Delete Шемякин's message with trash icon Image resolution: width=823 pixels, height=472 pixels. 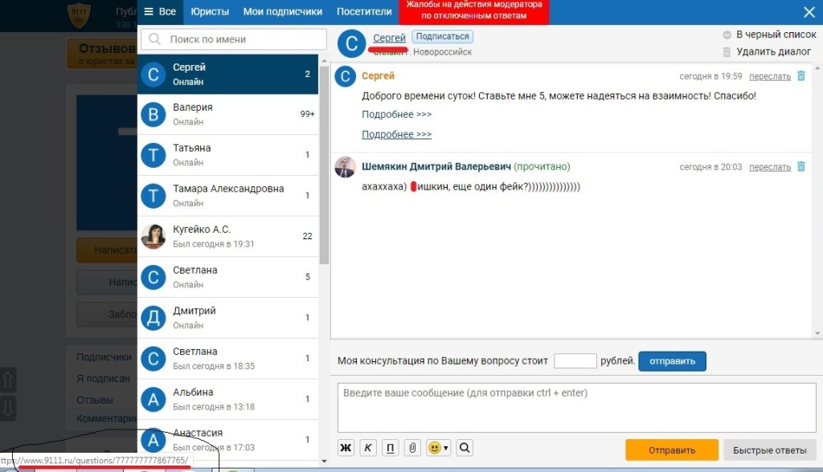[x=800, y=167]
